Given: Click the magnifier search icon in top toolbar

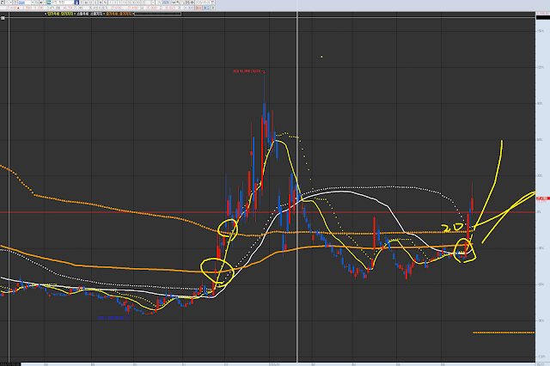Looking at the screenshot, I should pyautogui.click(x=36, y=3).
